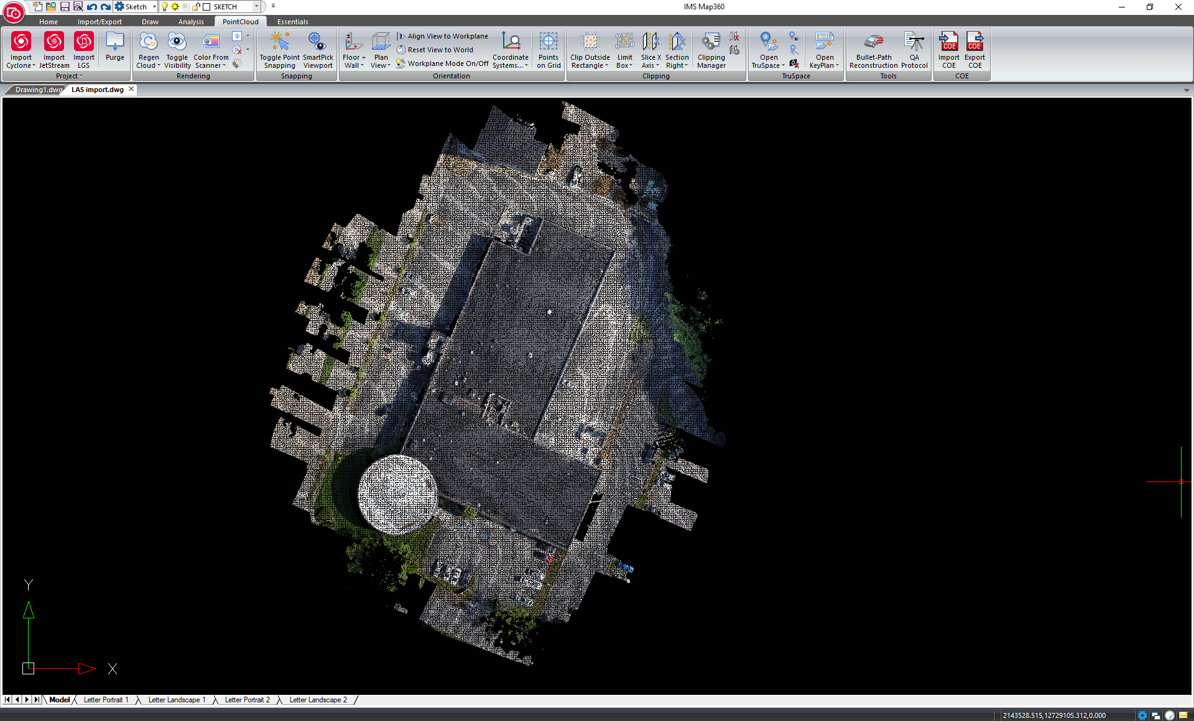Click the Points on Grid icon
The width and height of the screenshot is (1194, 721).
point(548,42)
